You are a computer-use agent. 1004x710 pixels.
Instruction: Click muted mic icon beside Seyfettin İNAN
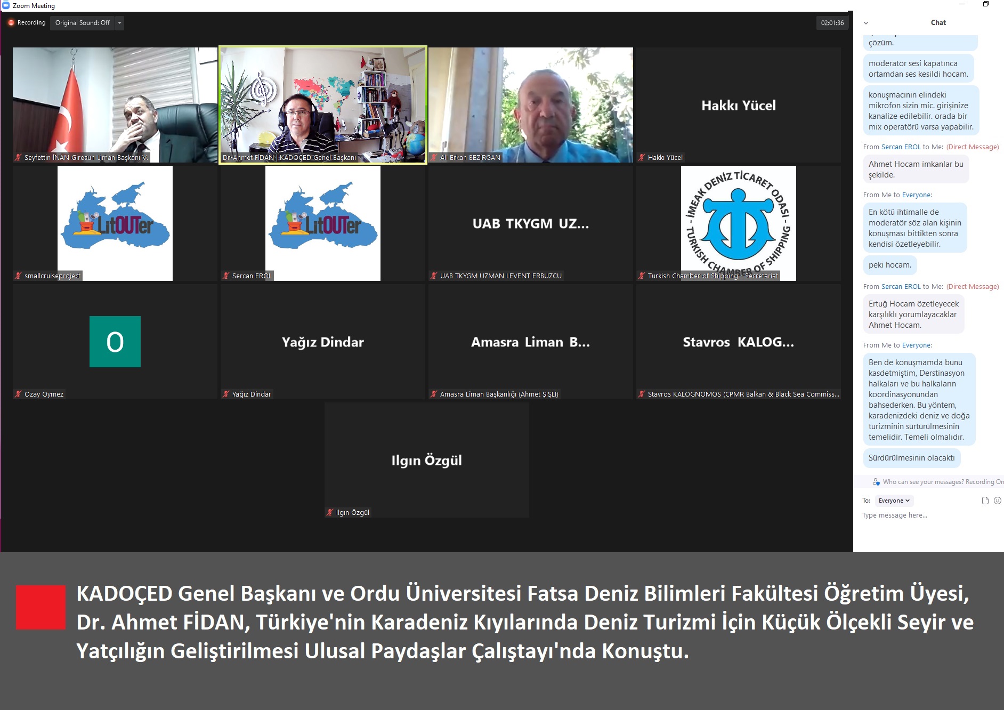(18, 157)
